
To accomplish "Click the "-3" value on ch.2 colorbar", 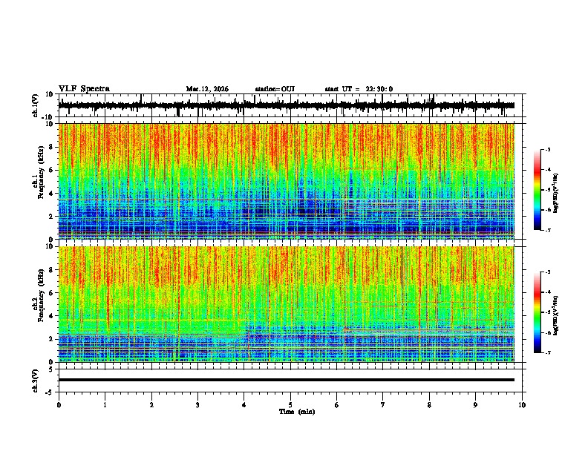I will (547, 272).
